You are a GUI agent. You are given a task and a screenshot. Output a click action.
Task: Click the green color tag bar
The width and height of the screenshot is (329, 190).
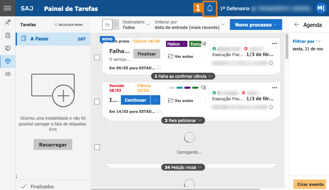(x=195, y=88)
